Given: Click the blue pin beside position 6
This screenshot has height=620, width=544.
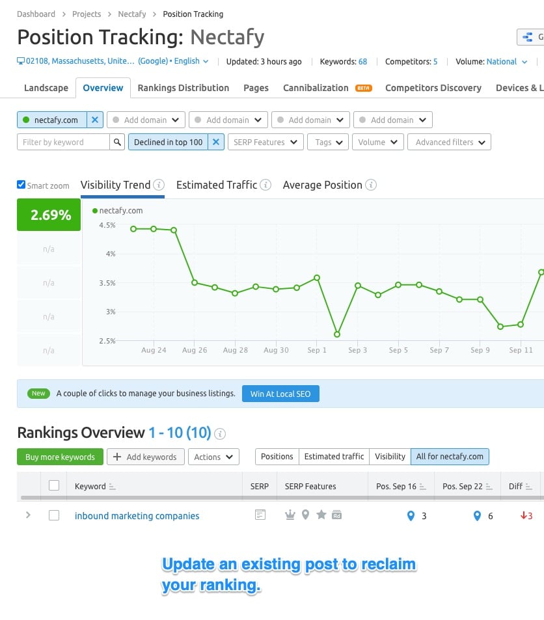Looking at the screenshot, I should 478,516.
